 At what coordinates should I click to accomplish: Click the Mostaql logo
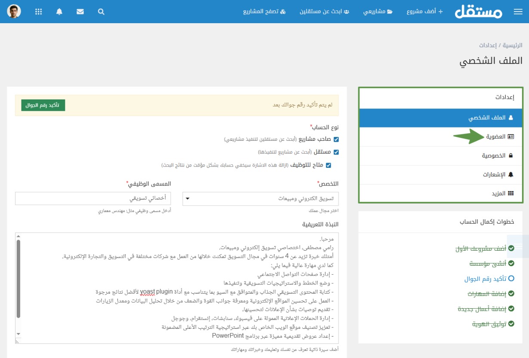[x=478, y=12]
